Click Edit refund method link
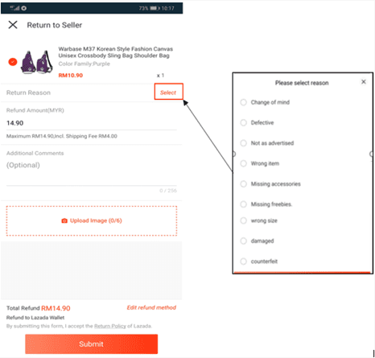 pyautogui.click(x=151, y=307)
